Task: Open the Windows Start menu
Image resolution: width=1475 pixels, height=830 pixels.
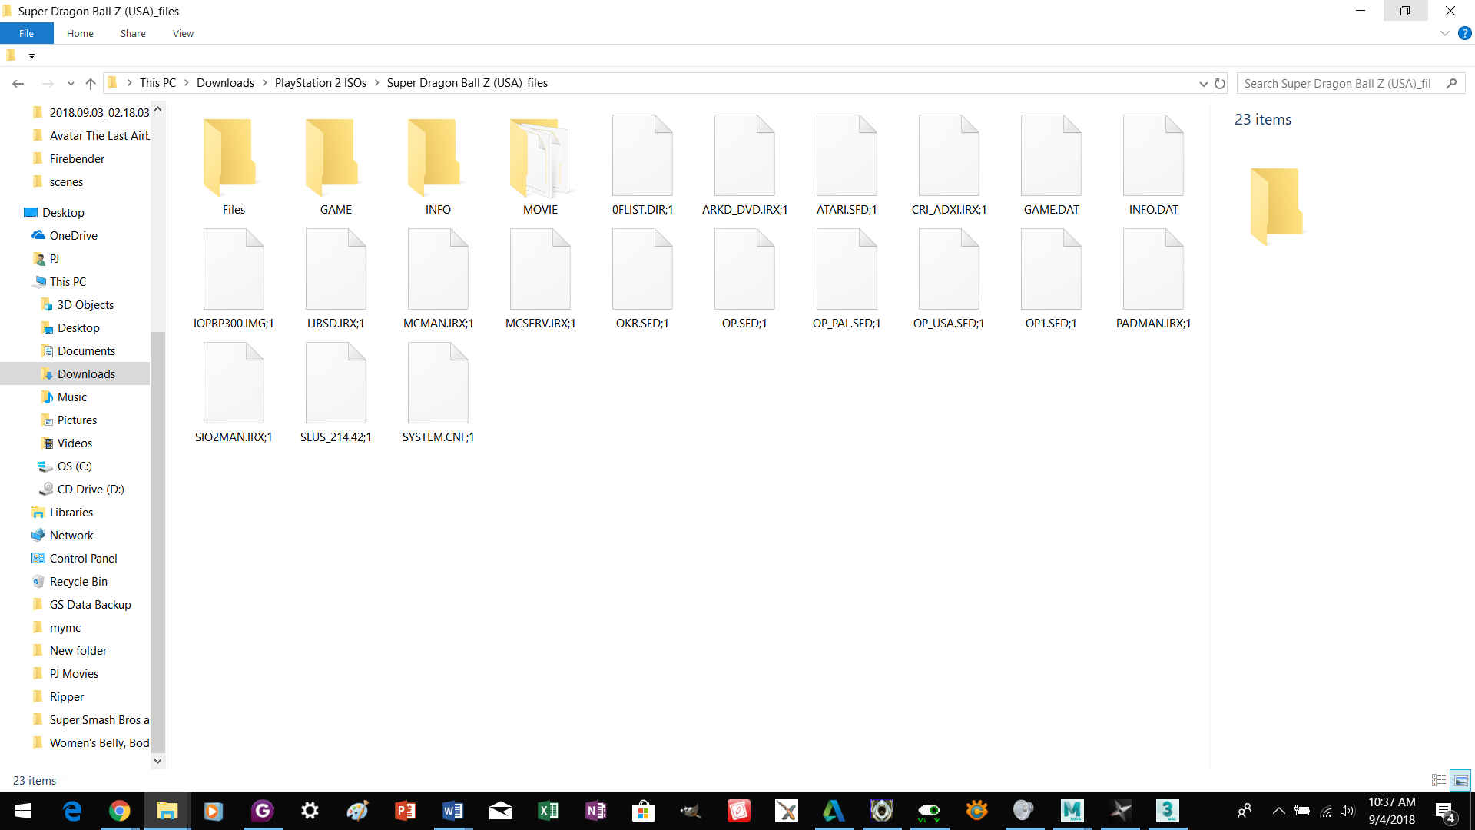Action: 23,811
